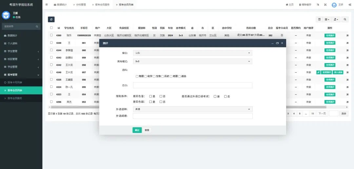Close the 测评 dialog with the X

[x=282, y=43]
